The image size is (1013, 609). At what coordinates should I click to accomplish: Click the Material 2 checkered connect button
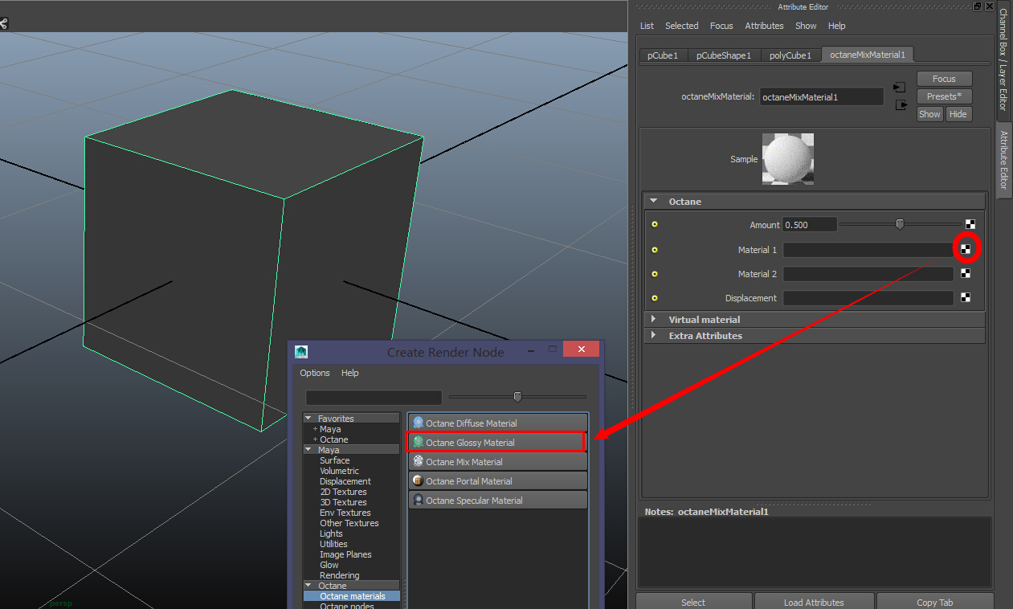tap(966, 273)
